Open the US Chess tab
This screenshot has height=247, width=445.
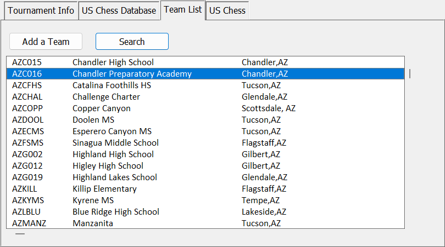[227, 11]
